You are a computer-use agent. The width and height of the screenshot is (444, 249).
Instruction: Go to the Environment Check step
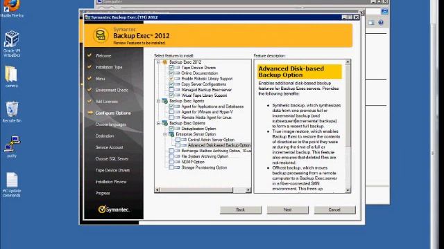[x=112, y=90]
